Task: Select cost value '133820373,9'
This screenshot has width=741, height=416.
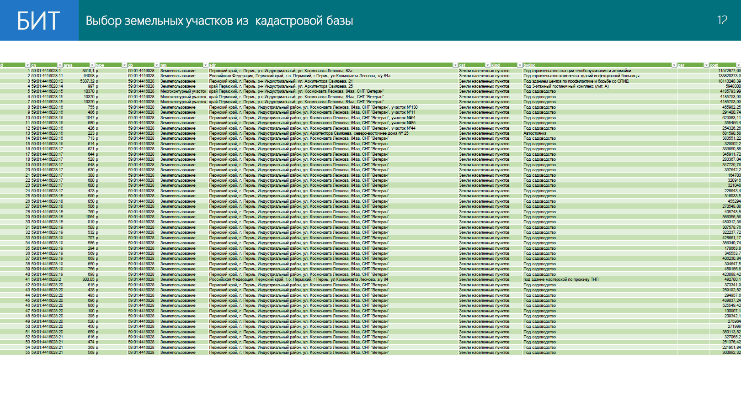Action: pyautogui.click(x=729, y=76)
